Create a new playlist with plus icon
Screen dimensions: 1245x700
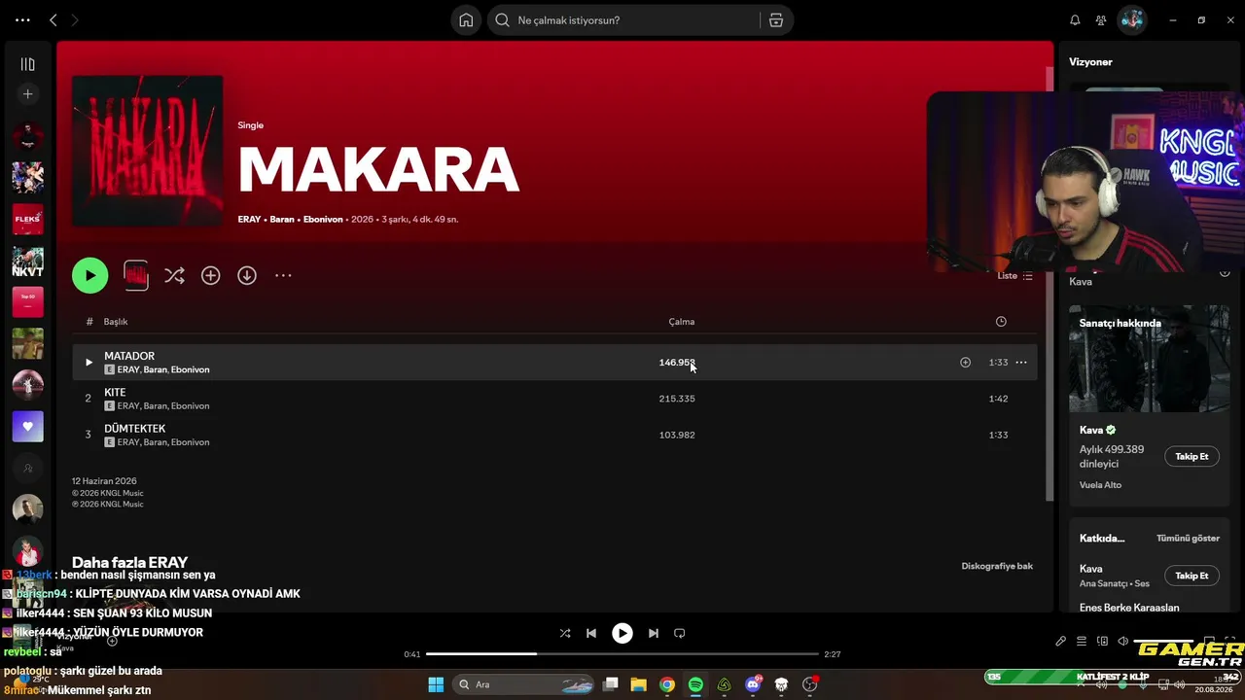point(28,94)
